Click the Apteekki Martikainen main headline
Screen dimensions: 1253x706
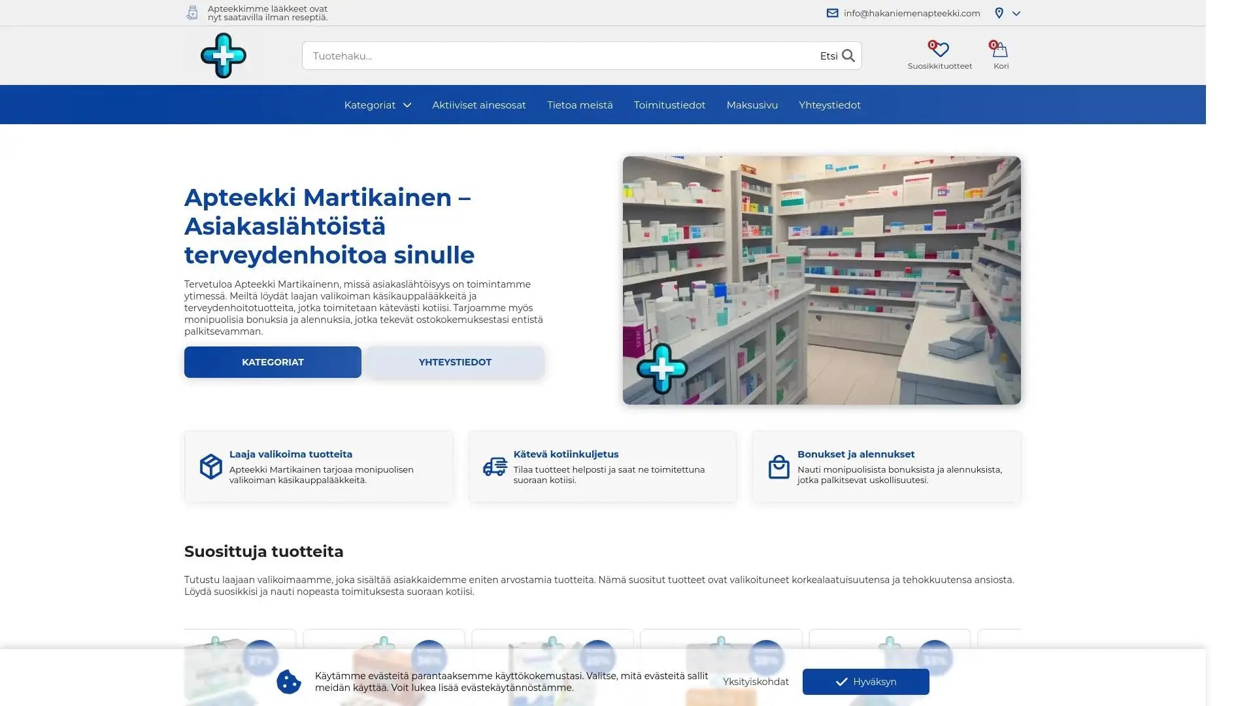pos(329,226)
